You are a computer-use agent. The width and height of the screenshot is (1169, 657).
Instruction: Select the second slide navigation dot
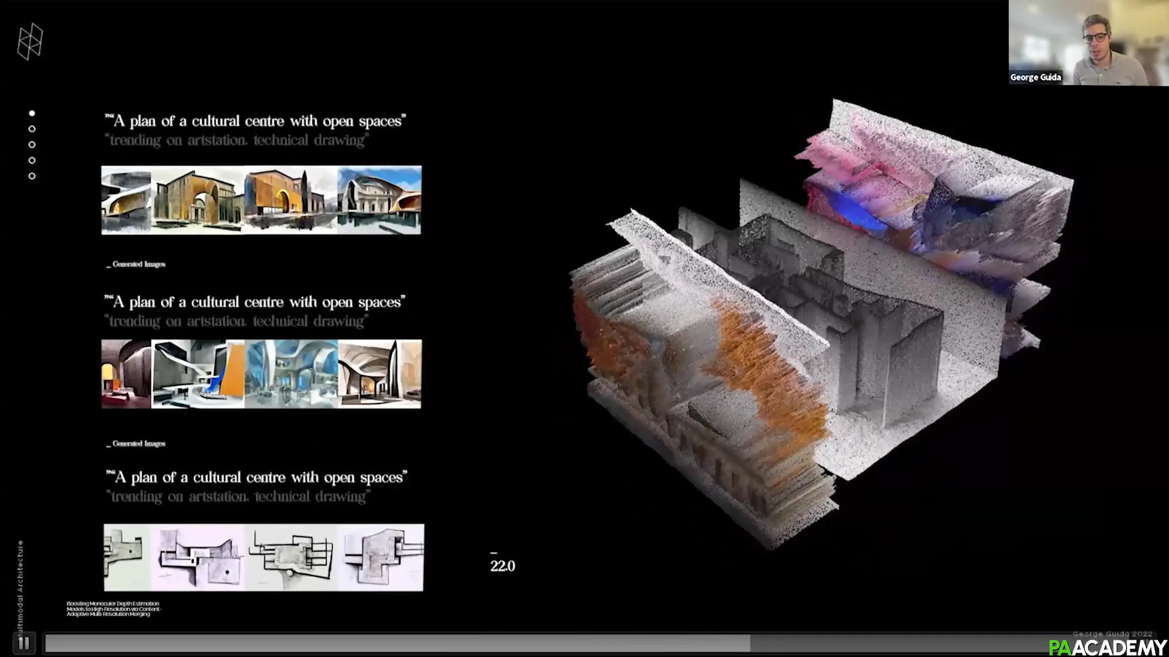32,129
